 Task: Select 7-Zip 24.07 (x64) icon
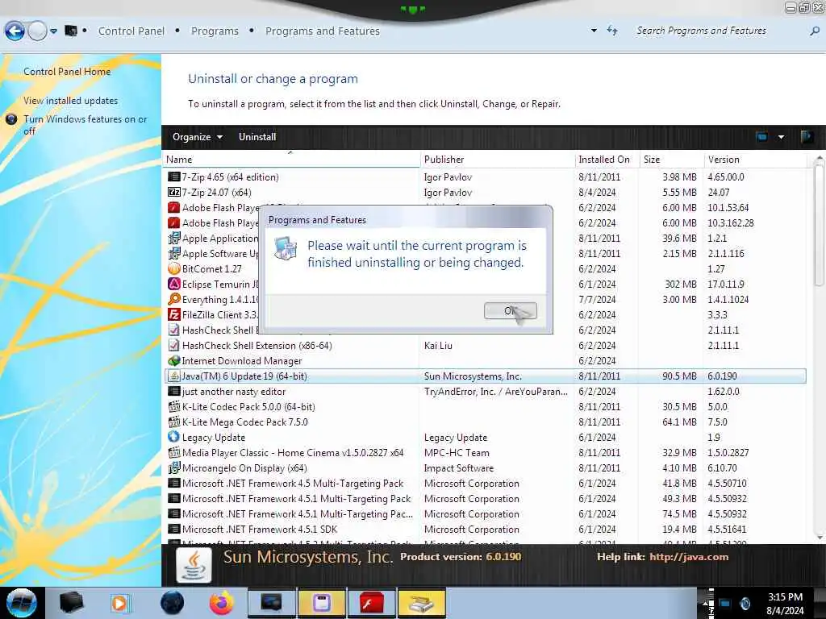[x=174, y=192]
